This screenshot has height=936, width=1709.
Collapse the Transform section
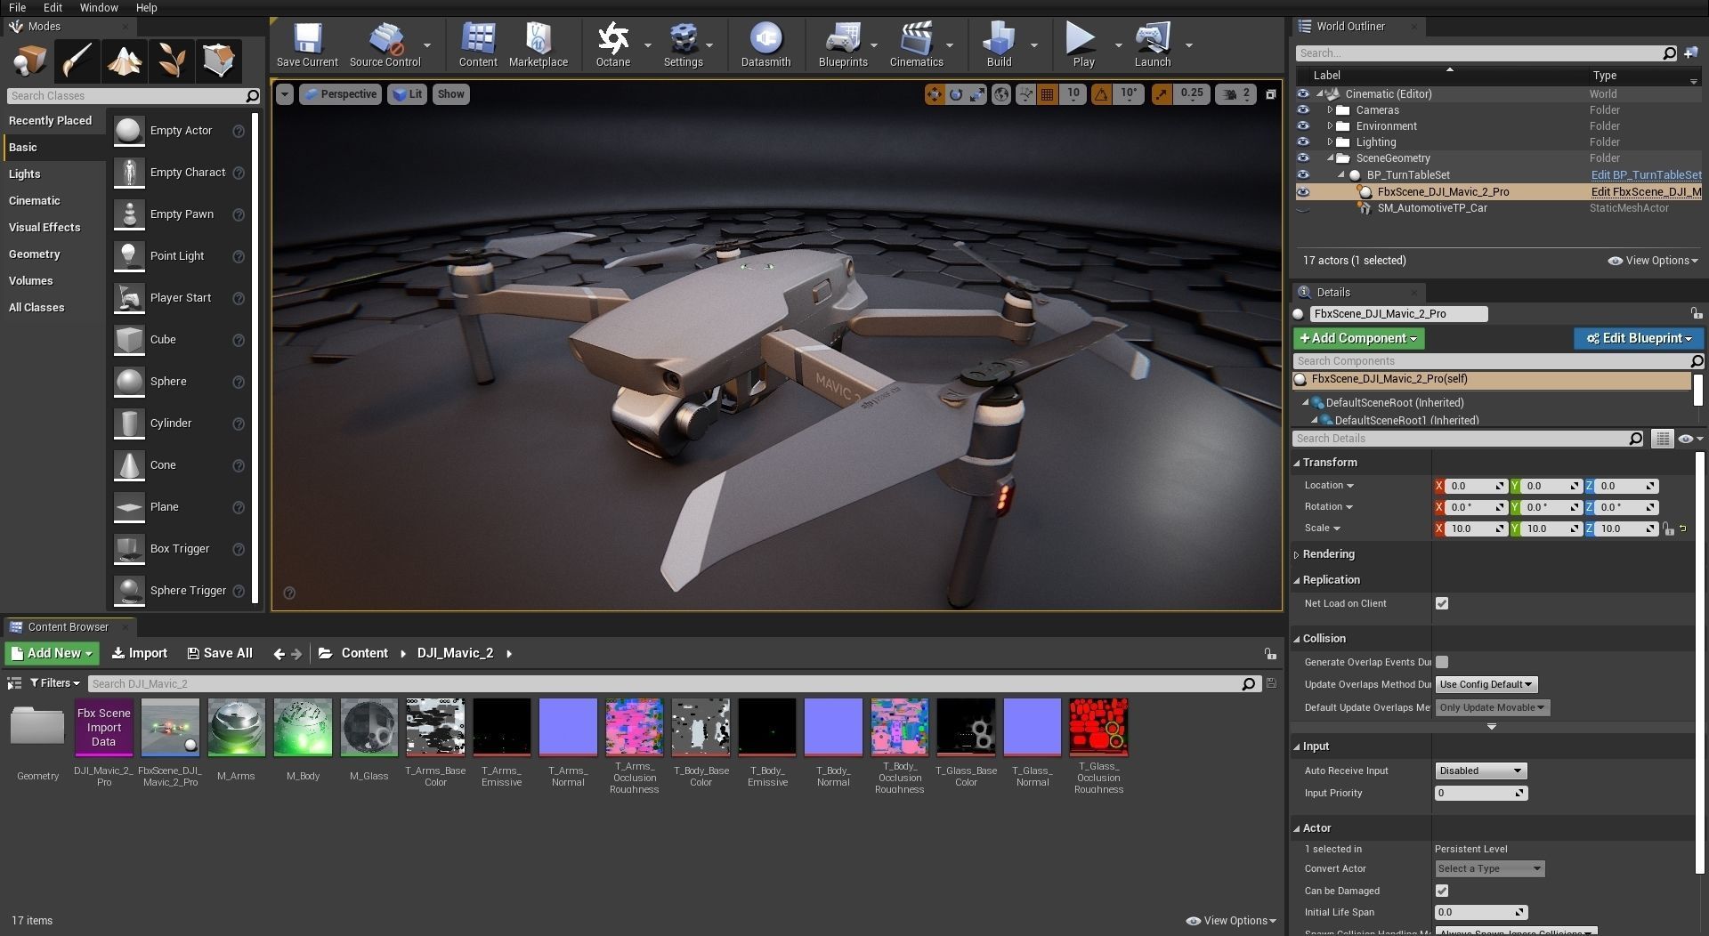(1297, 463)
